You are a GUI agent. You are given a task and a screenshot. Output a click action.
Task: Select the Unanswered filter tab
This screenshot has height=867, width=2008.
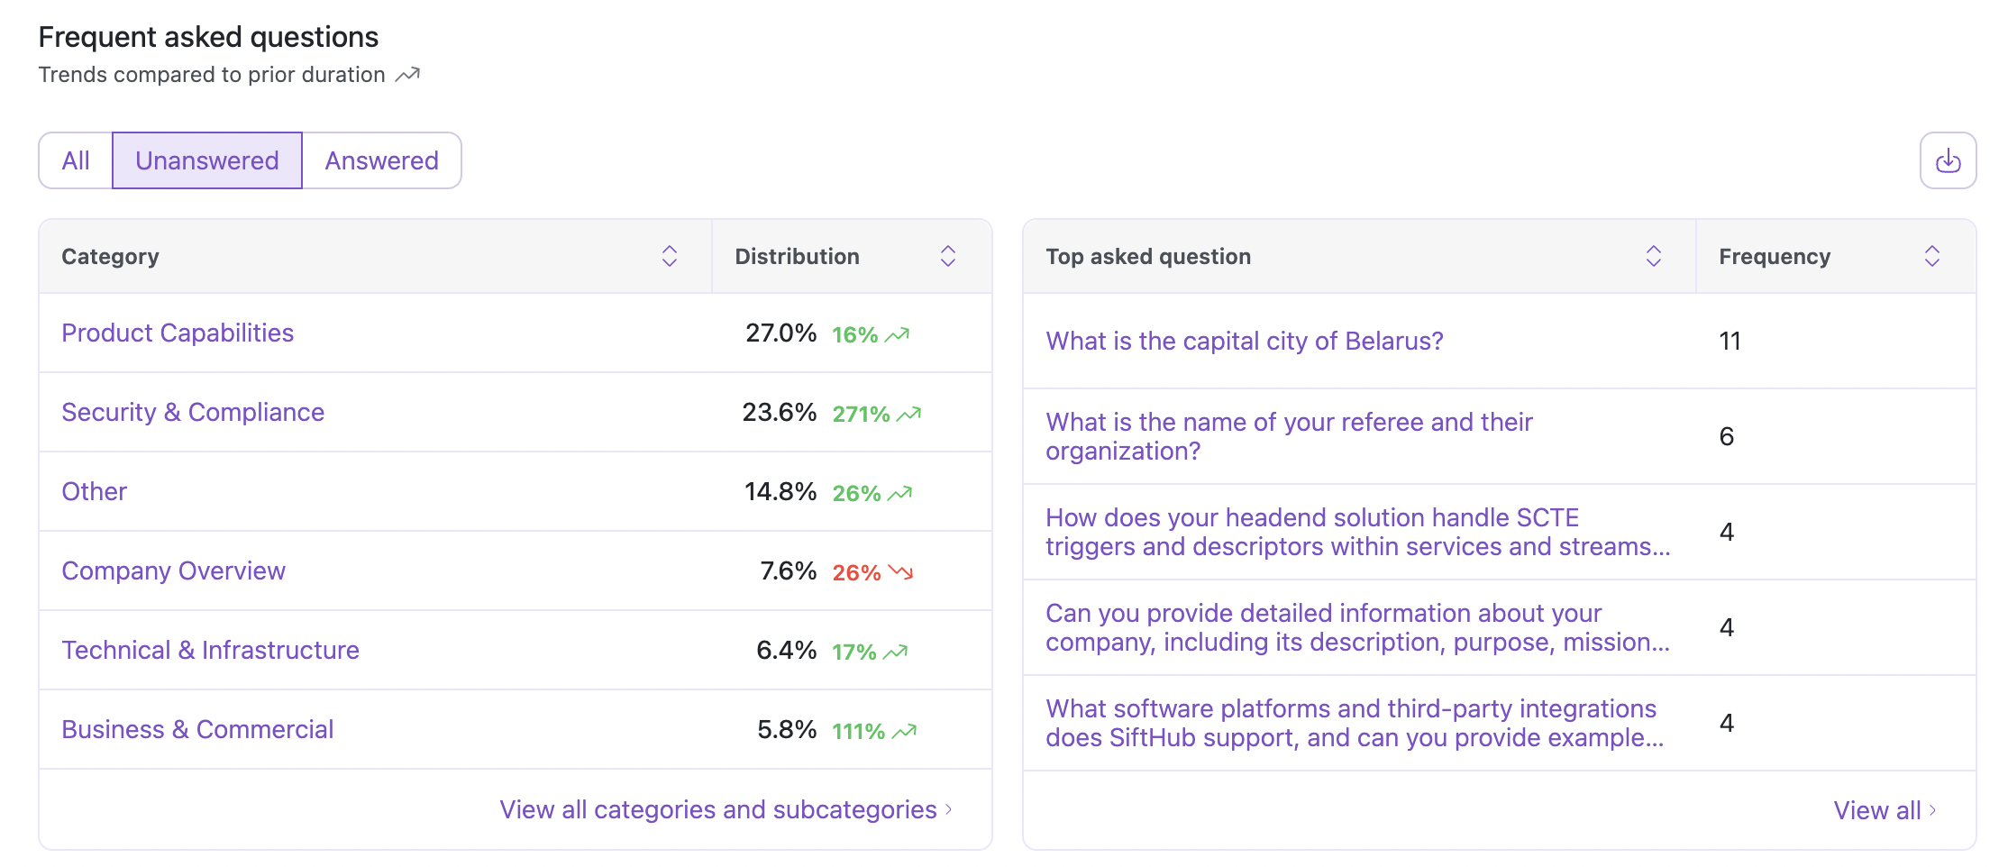point(206,160)
